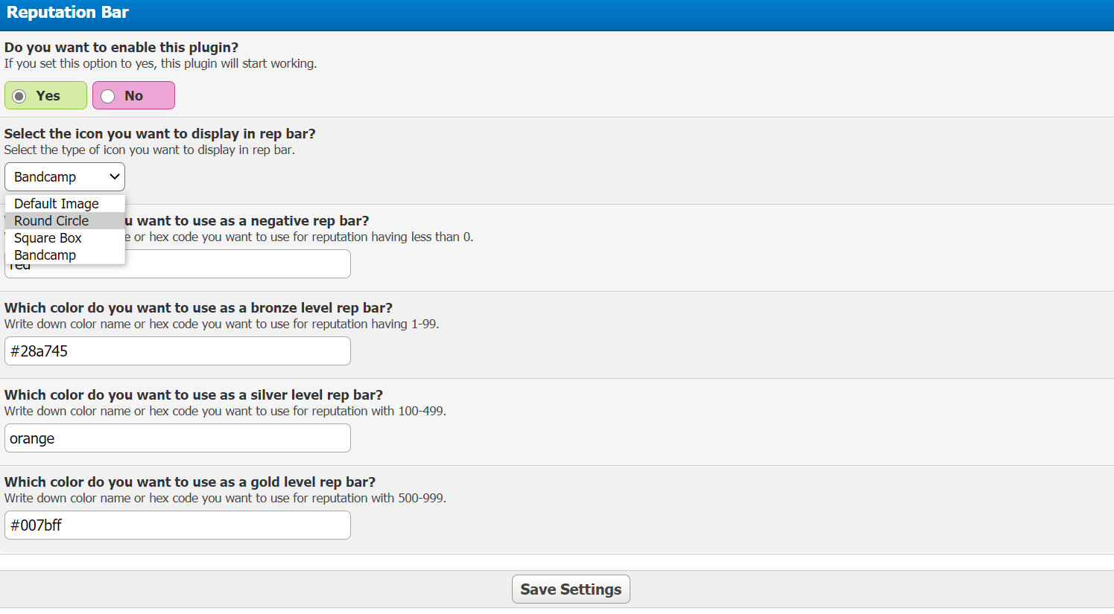Focus the gold level color field #007bff
1114x614 pixels.
(x=177, y=525)
